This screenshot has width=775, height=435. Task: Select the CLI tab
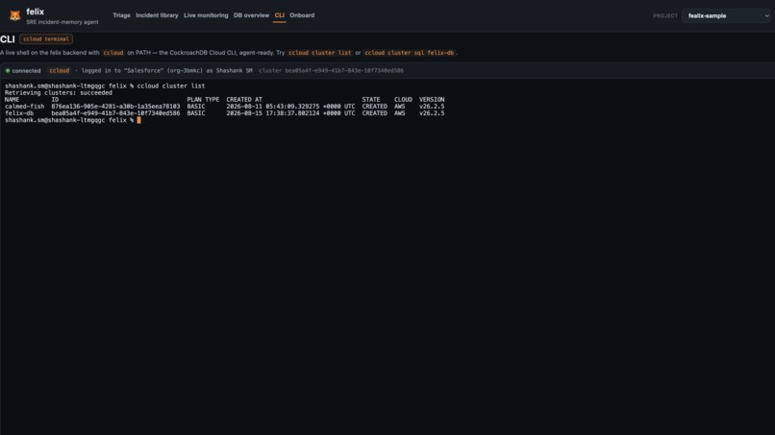point(279,15)
